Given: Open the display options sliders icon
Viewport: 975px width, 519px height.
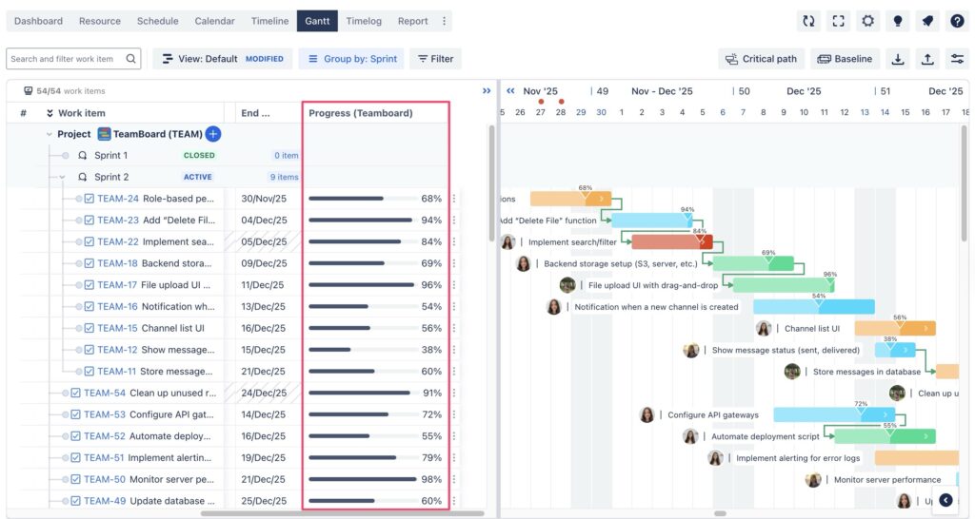Looking at the screenshot, I should pos(957,59).
